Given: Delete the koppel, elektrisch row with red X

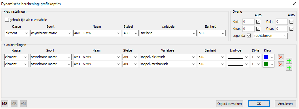Looking at the screenshot, I should coord(281,57).
